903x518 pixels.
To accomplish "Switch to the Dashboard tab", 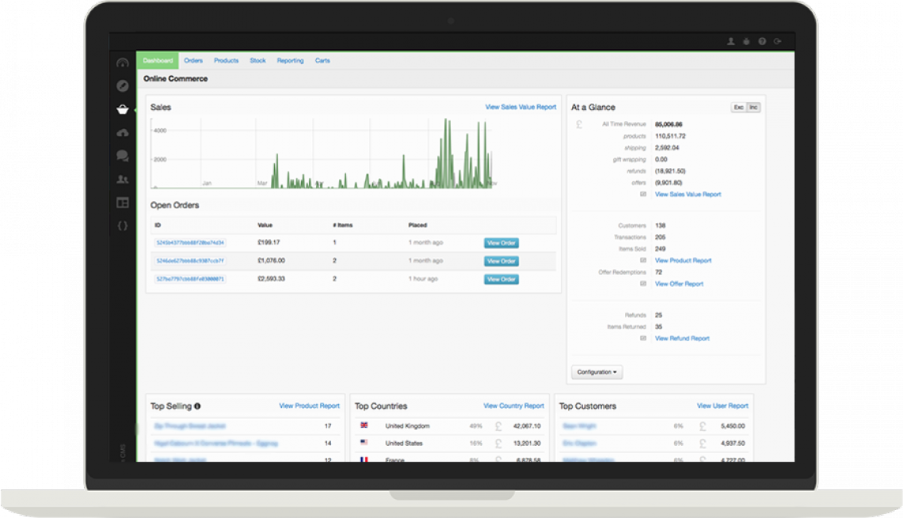I will pos(158,60).
